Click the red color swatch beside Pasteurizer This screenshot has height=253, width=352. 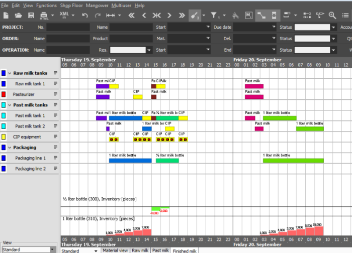pos(4,94)
